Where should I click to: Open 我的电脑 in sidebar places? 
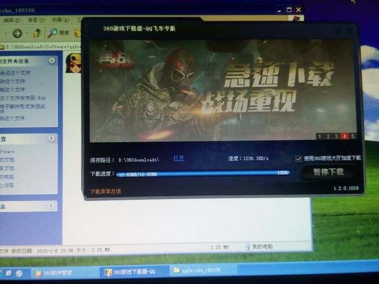click(x=7, y=177)
